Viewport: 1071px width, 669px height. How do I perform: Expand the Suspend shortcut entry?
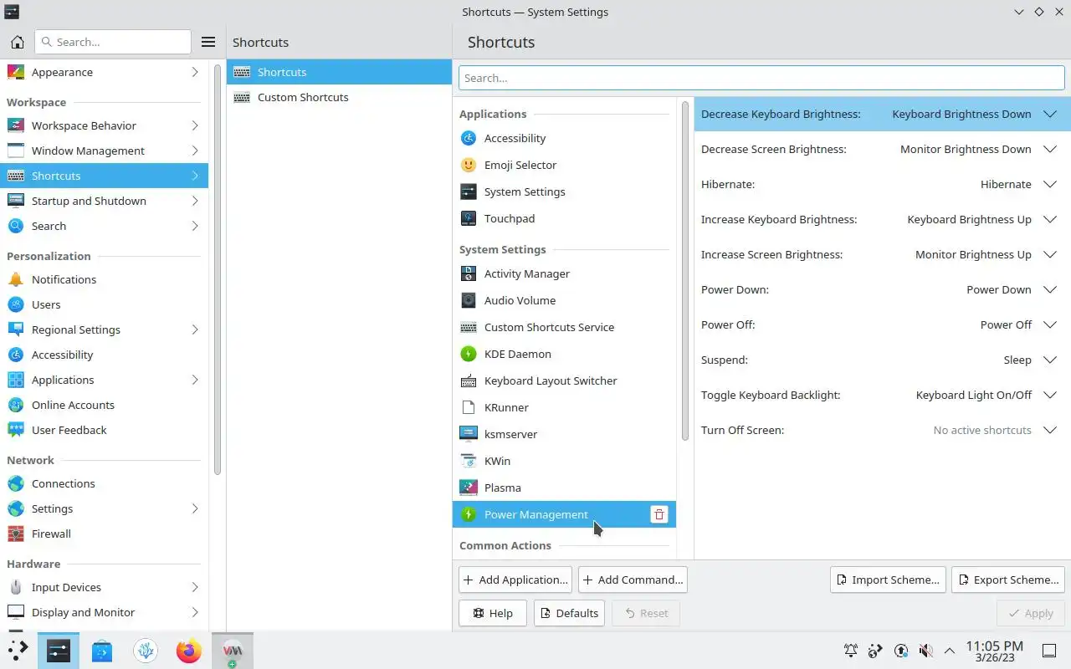click(1050, 360)
